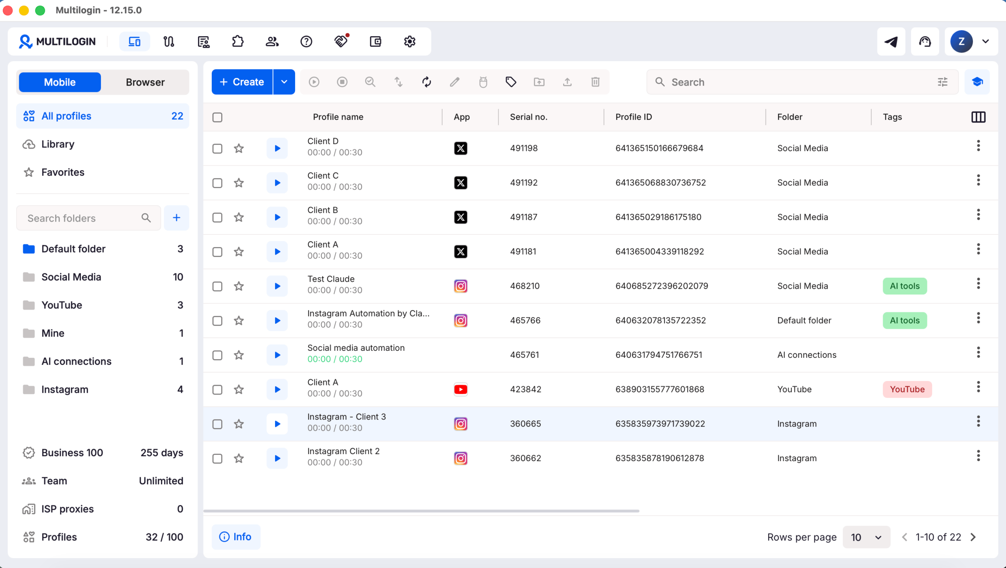Open the Social Media folder

point(103,277)
